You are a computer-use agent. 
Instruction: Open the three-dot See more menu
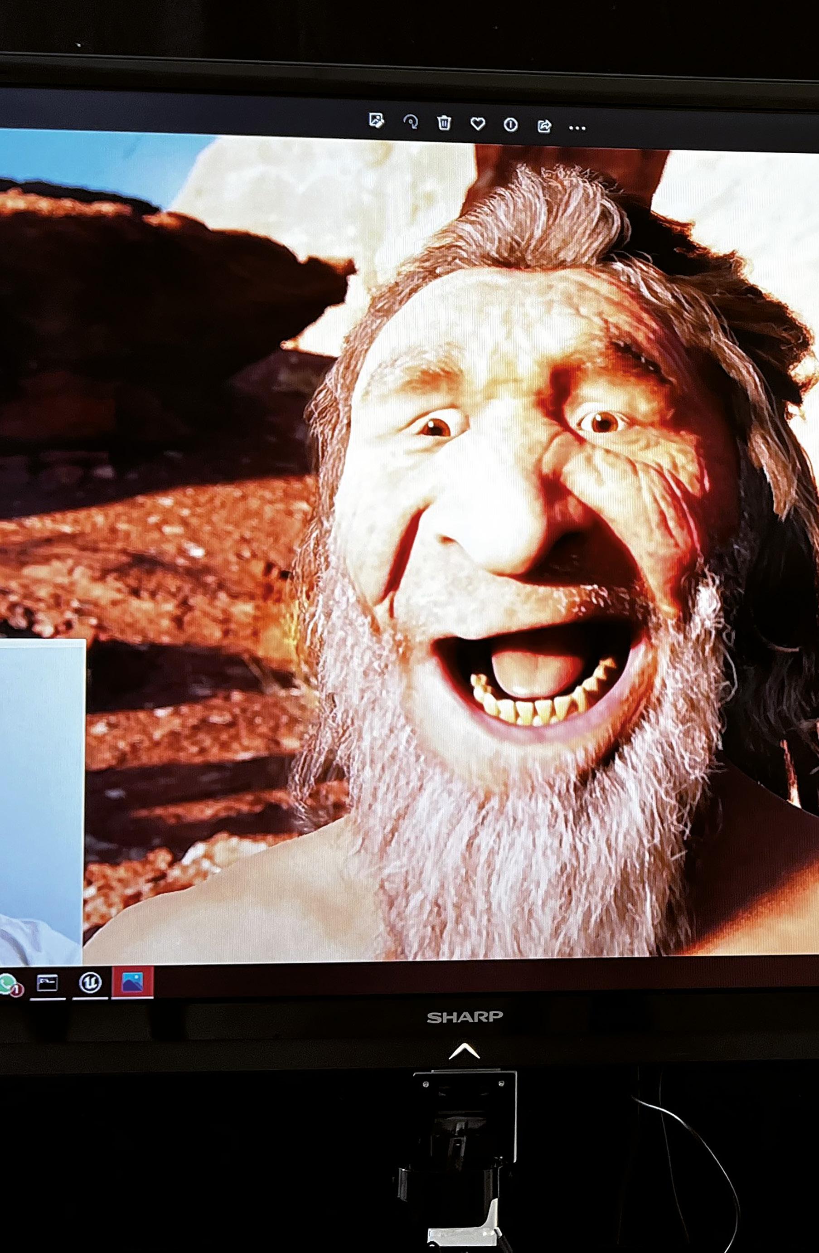(577, 128)
